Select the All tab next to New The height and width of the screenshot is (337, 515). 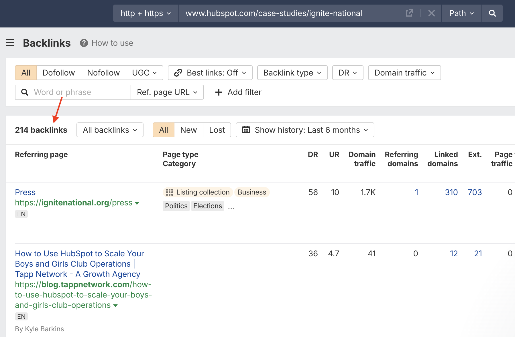click(164, 130)
